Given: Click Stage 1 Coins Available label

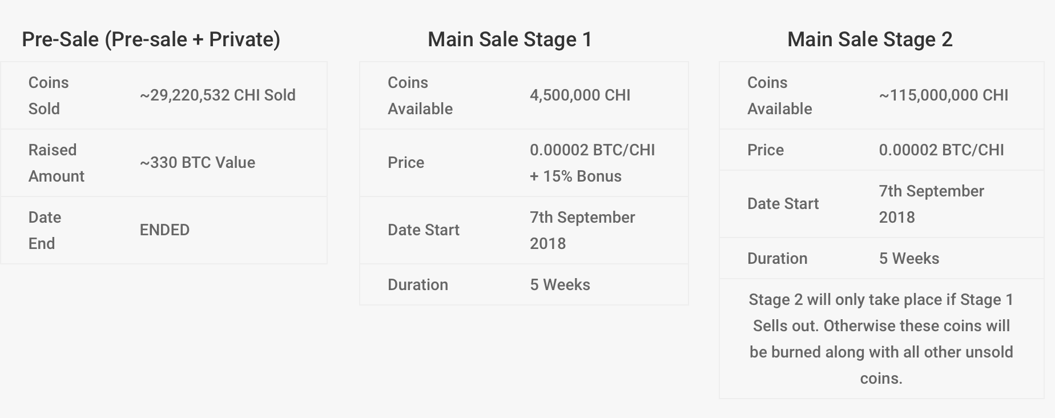Looking at the screenshot, I should click(420, 95).
